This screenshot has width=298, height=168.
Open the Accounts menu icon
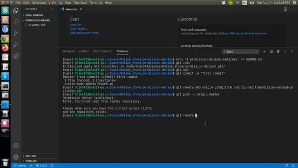(16, 146)
